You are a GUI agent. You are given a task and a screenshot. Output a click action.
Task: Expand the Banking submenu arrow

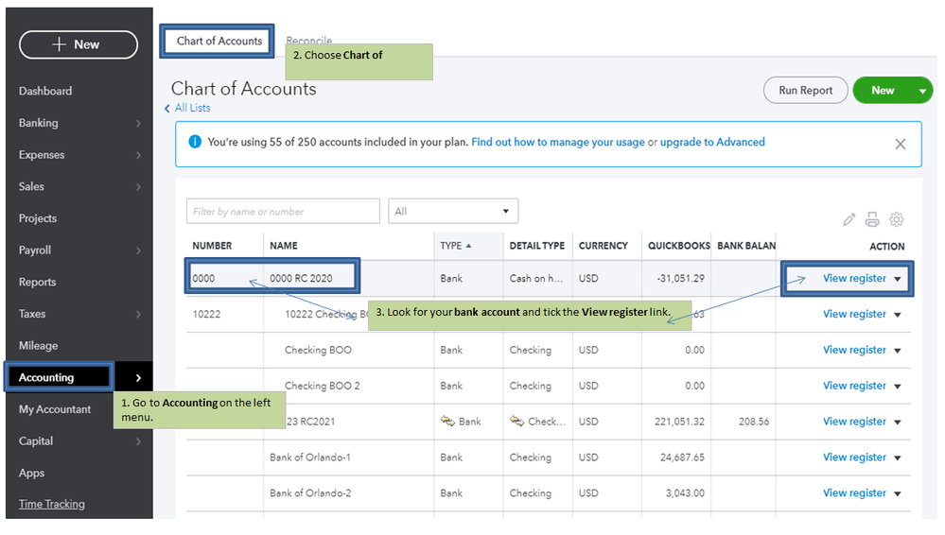pyautogui.click(x=138, y=124)
